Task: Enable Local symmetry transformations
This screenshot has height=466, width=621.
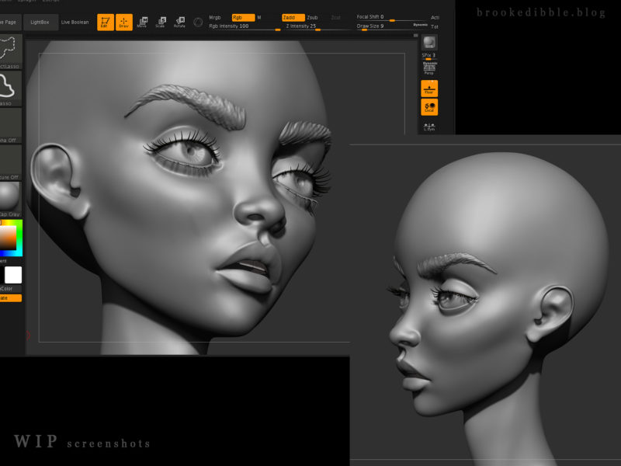Action: (x=428, y=106)
